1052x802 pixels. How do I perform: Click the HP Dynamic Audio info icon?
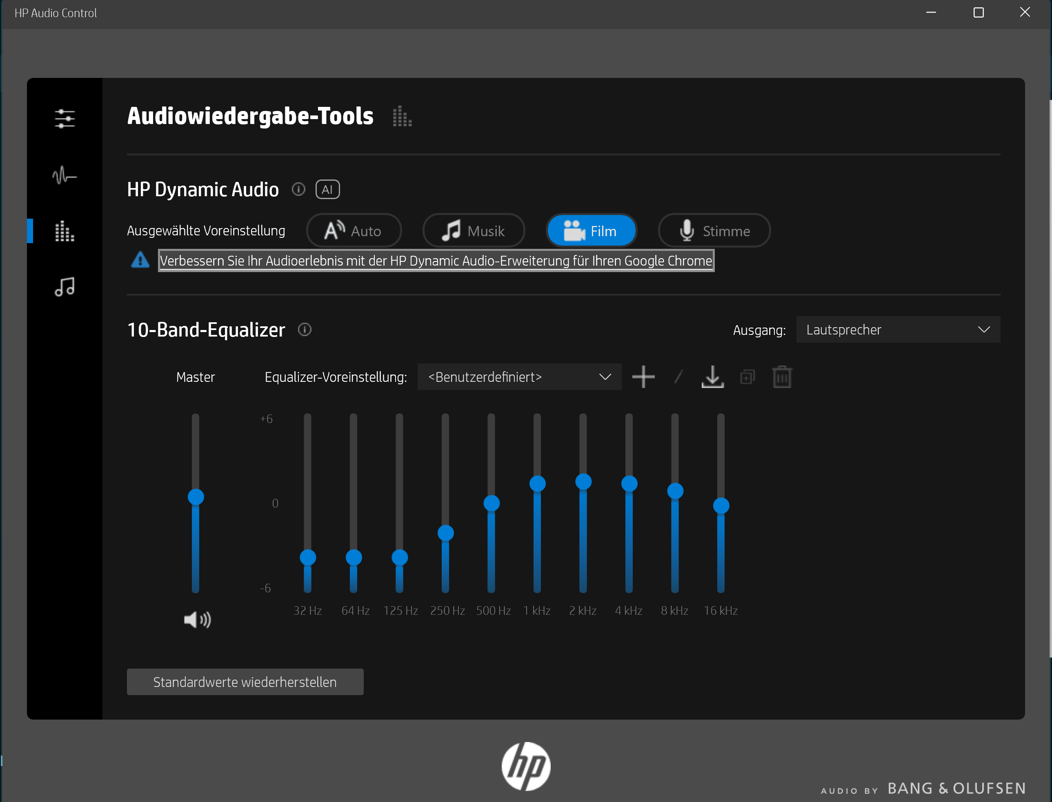(x=298, y=190)
